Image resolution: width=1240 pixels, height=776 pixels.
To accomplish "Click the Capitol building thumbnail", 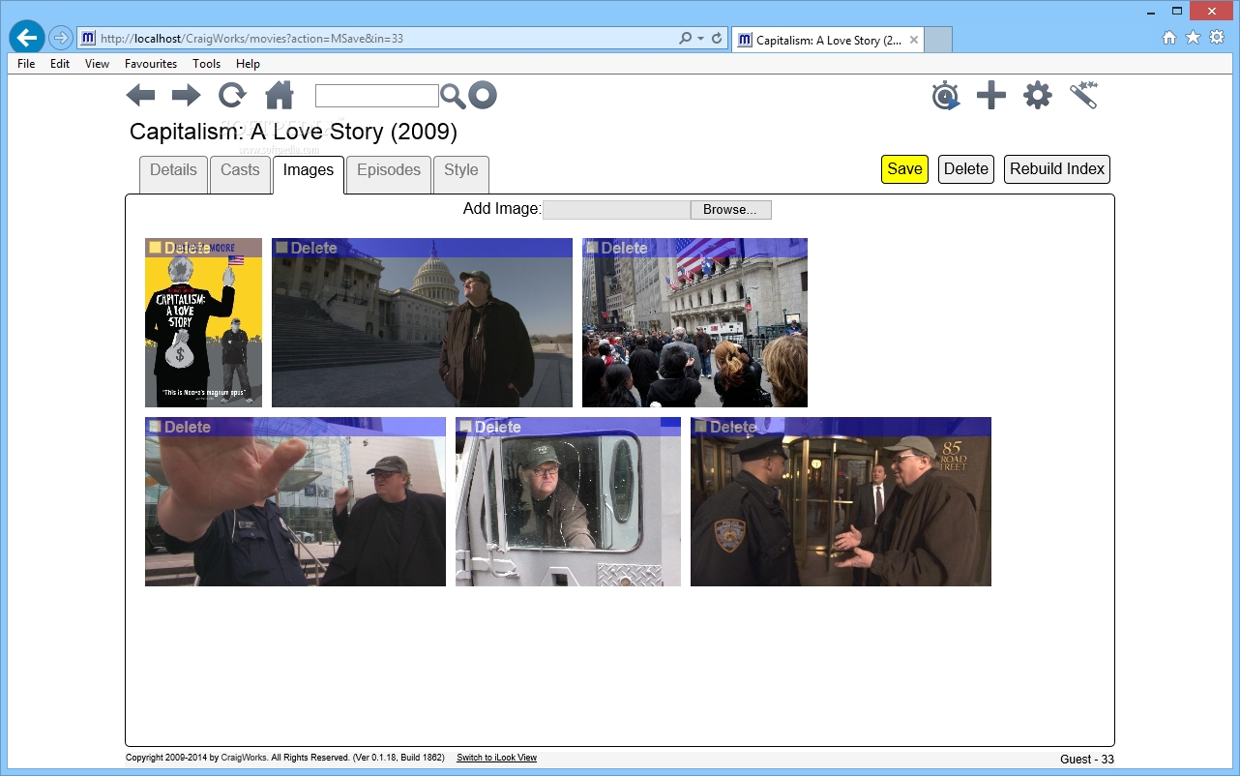I will (422, 322).
